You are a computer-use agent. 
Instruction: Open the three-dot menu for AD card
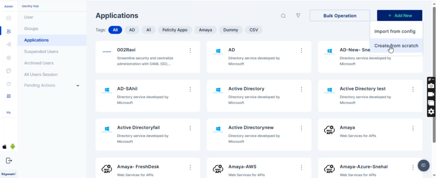pos(301,50)
